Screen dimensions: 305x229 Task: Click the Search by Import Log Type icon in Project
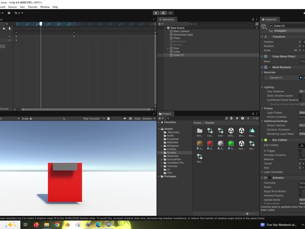coord(242,118)
